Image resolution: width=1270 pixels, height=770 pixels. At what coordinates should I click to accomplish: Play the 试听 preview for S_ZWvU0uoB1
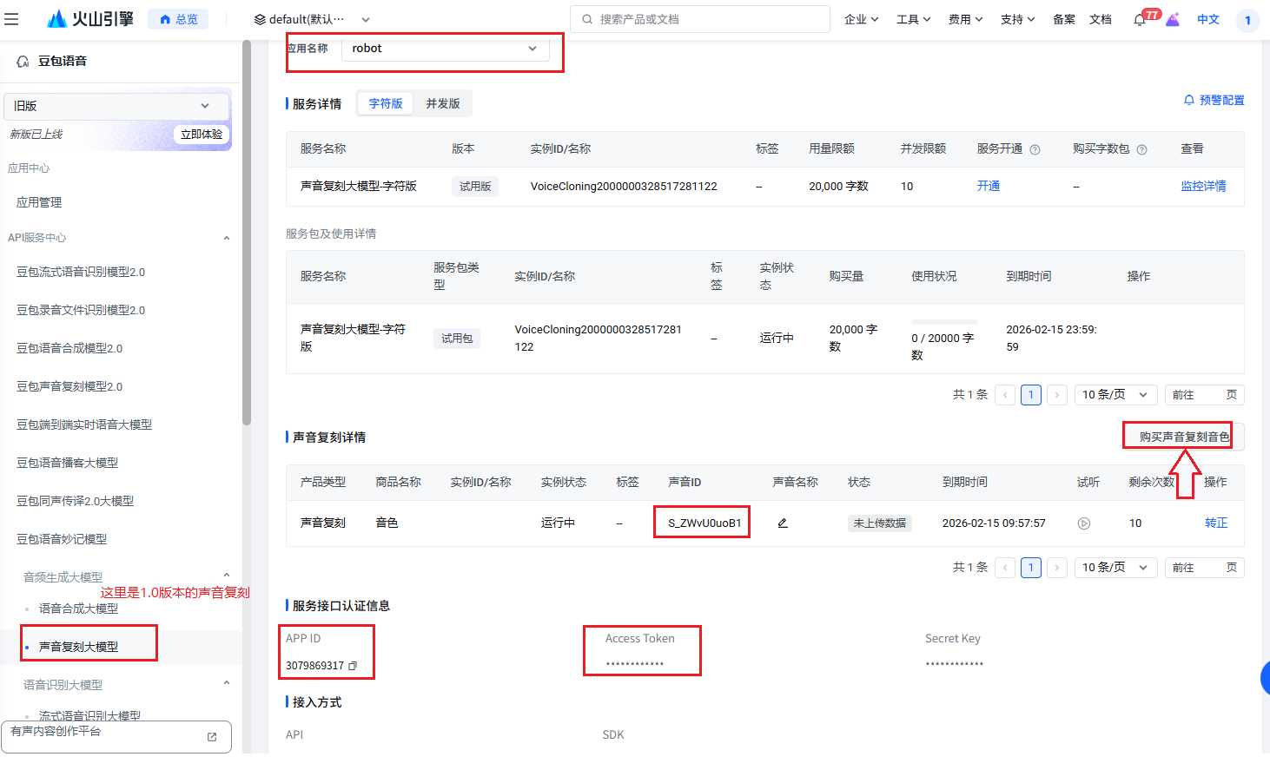1084,523
